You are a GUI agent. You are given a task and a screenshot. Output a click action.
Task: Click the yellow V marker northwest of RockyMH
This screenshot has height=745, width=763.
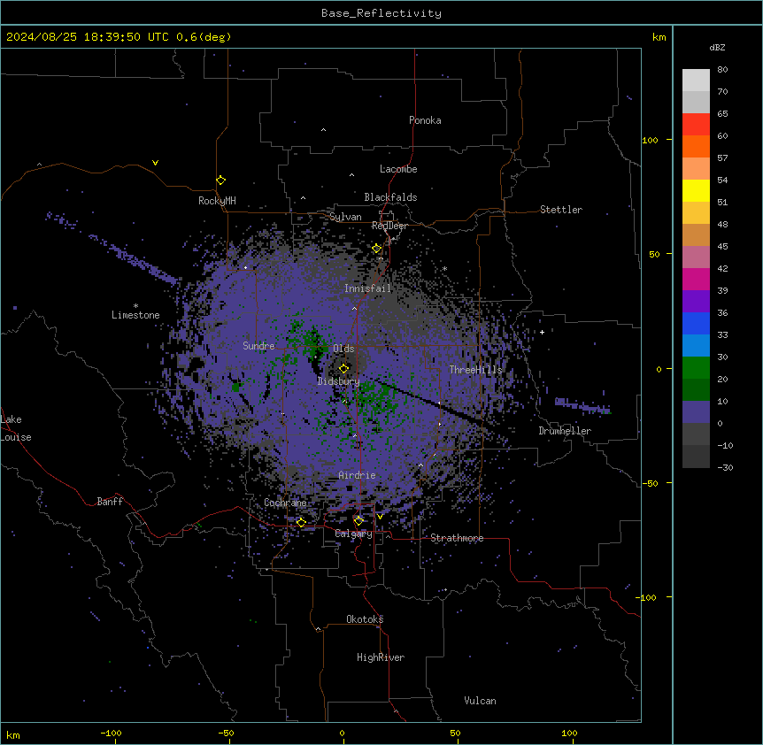(x=155, y=163)
